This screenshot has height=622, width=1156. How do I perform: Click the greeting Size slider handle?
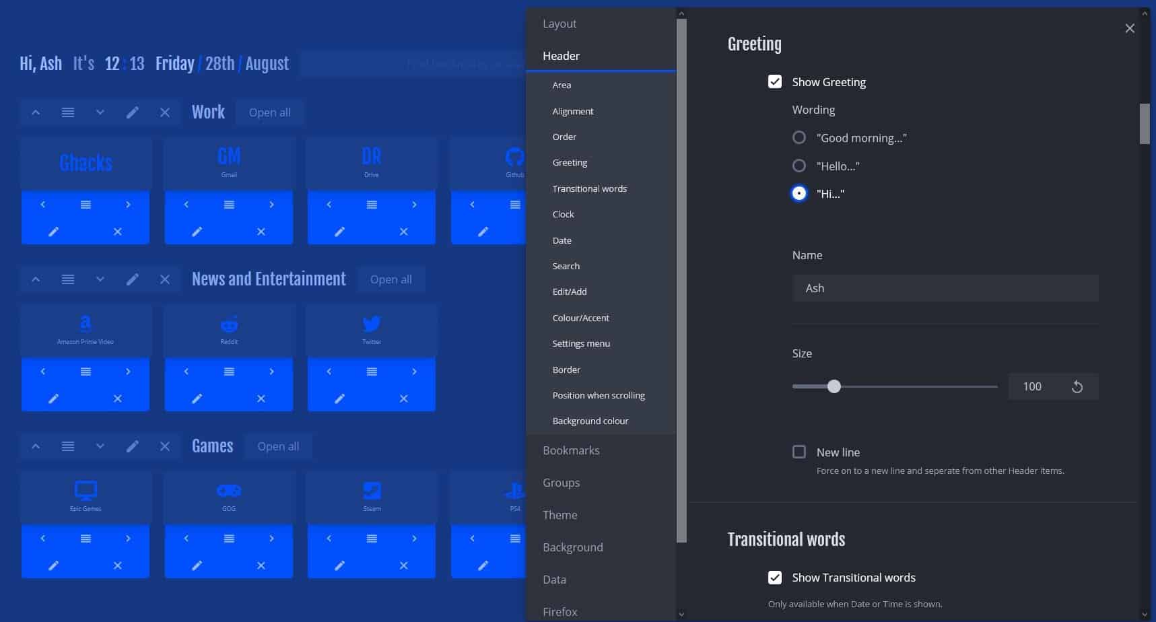point(834,386)
